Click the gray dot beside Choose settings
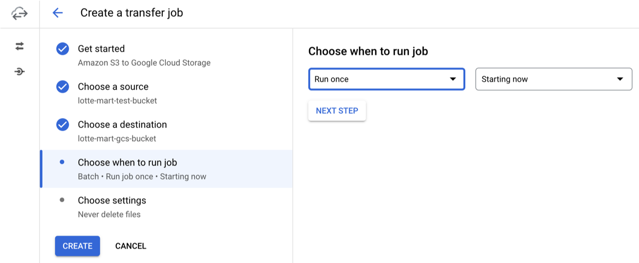This screenshot has height=263, width=639. tap(62, 200)
